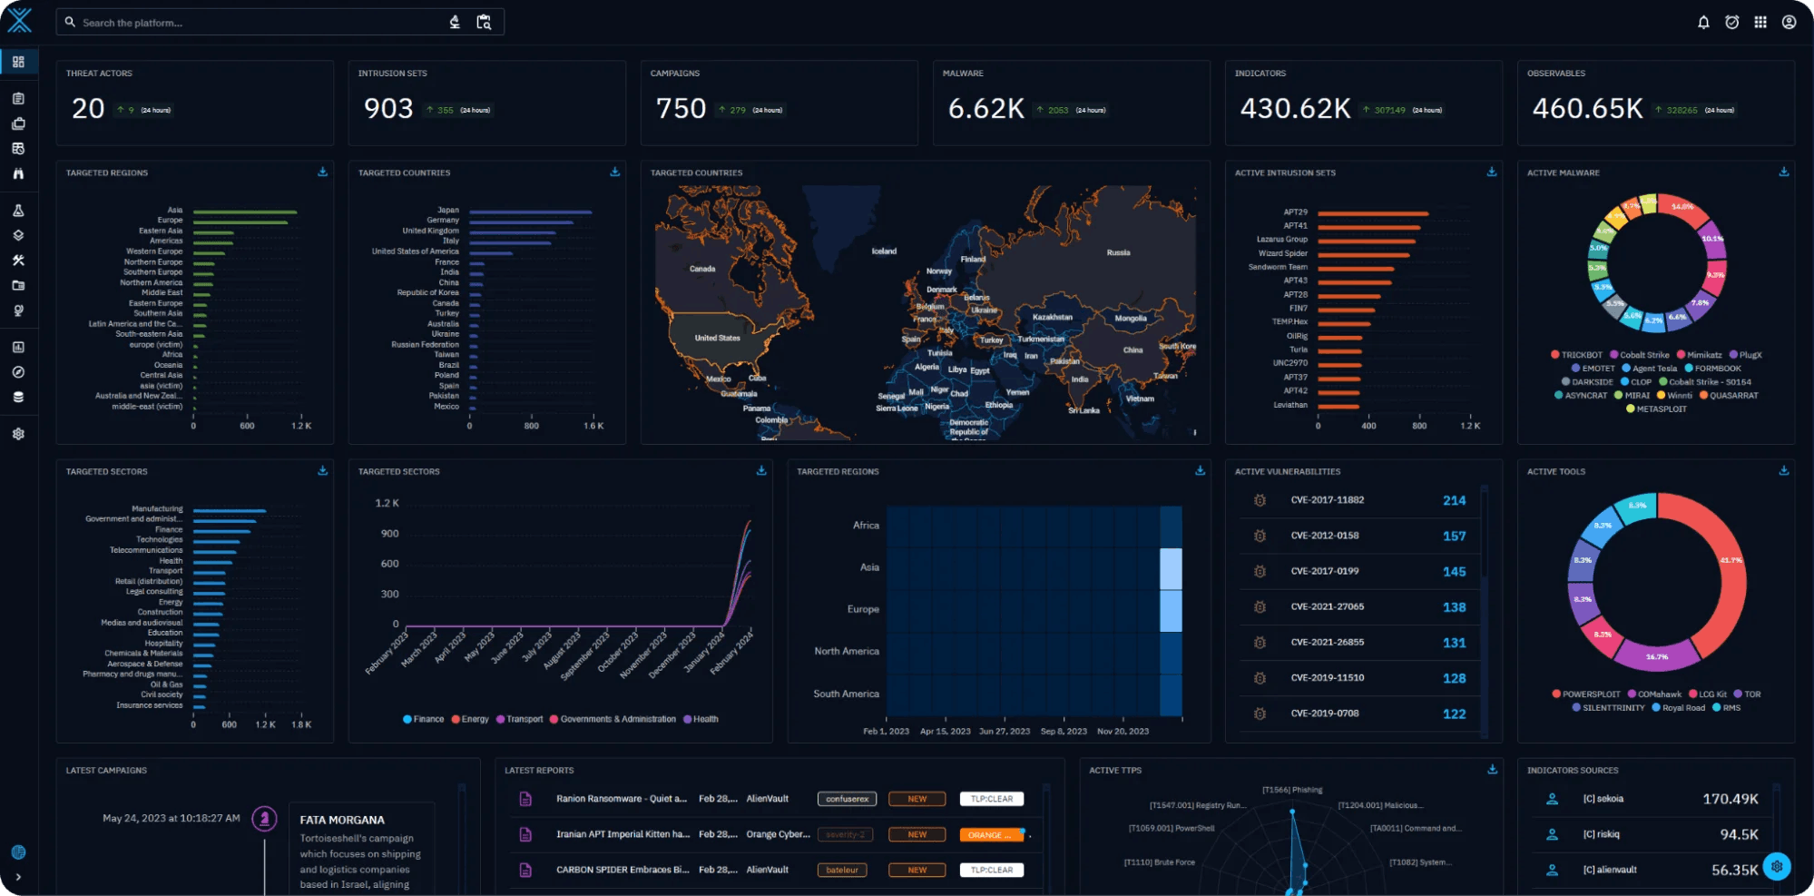The width and height of the screenshot is (1814, 896).
Task: Open the Cases briefcase icon in sidebar
Action: coord(18,123)
